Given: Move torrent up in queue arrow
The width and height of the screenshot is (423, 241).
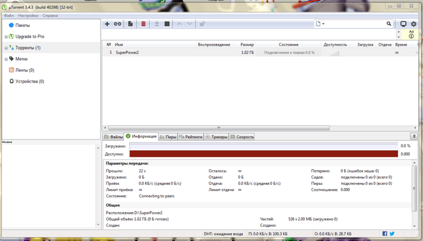Looking at the screenshot, I should [x=179, y=24].
